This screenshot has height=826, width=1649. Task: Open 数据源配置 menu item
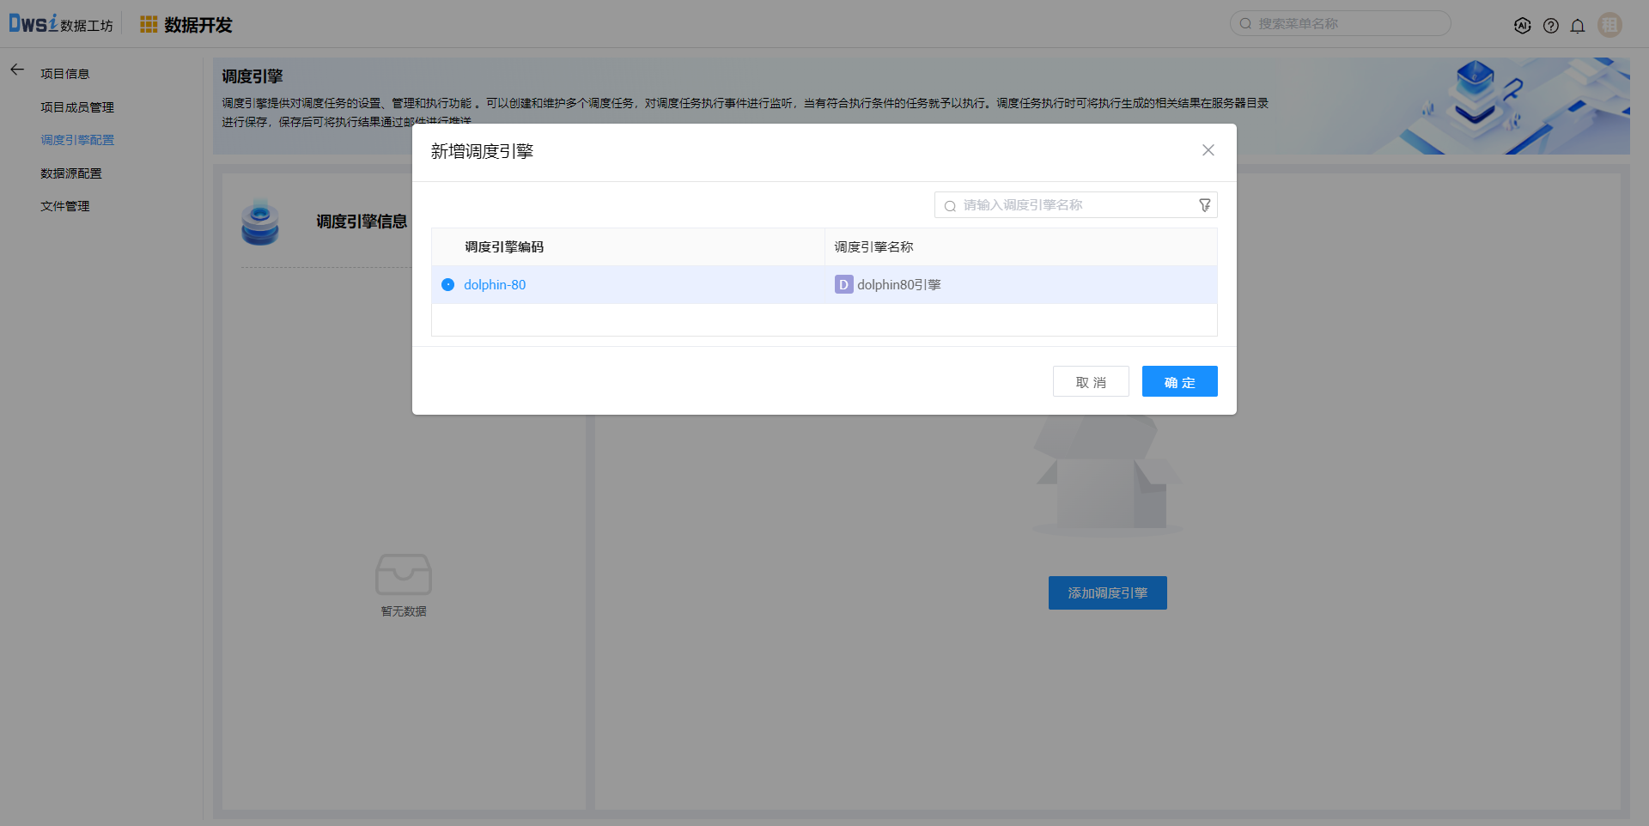tap(71, 173)
